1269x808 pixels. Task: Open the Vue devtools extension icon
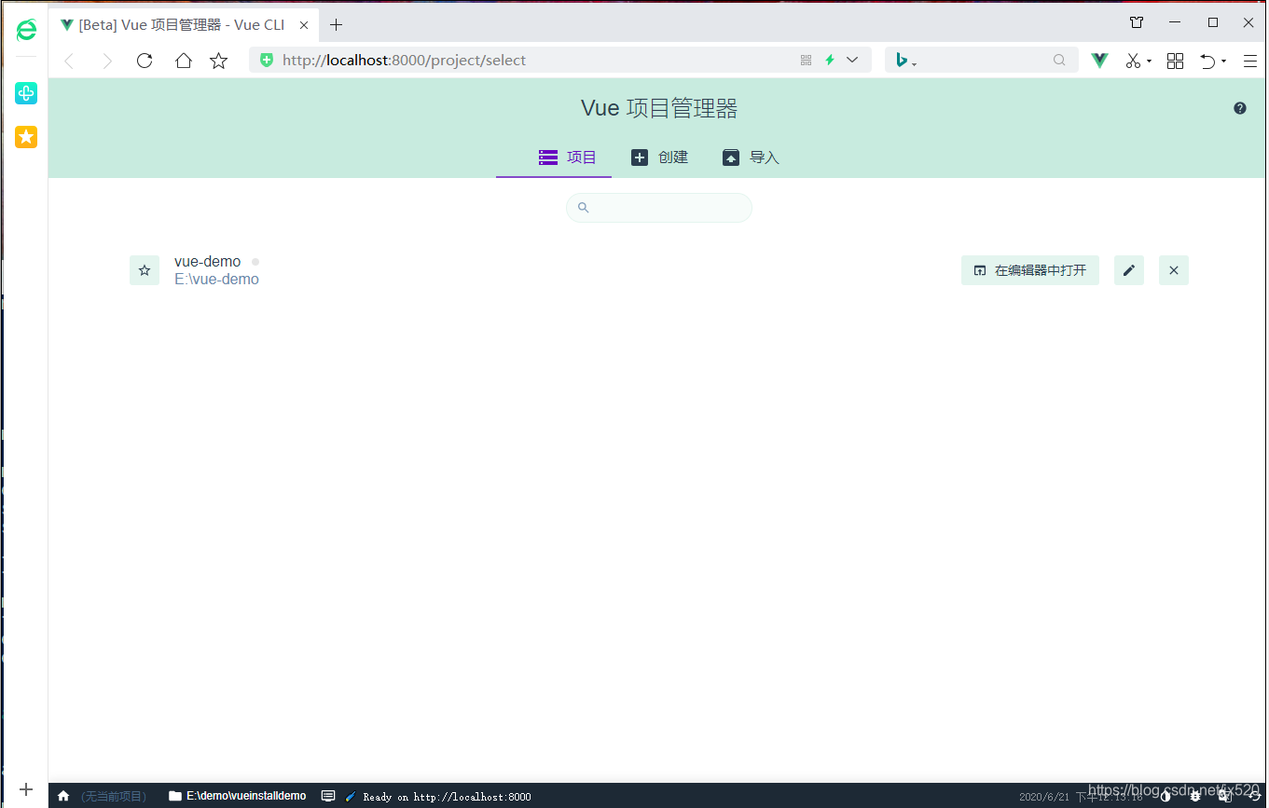click(x=1100, y=61)
